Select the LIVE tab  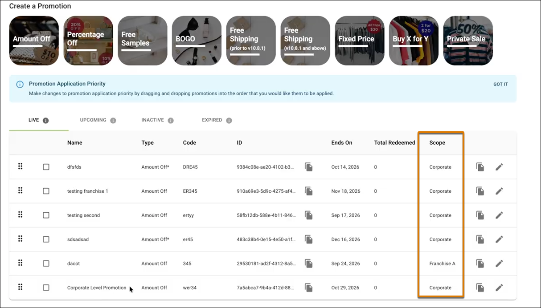34,120
